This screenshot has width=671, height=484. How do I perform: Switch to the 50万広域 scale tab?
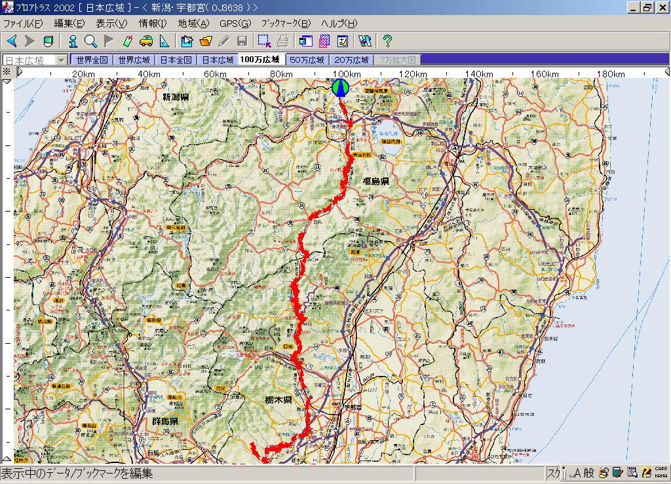[307, 60]
